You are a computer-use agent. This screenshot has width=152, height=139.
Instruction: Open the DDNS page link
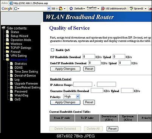19,68
